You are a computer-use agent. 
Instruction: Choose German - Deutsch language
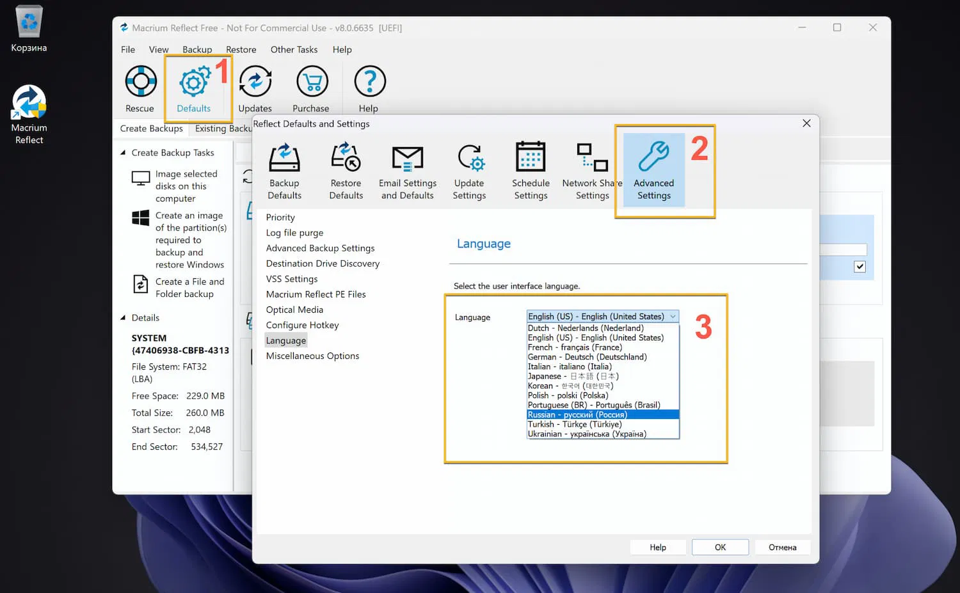[x=602, y=357]
